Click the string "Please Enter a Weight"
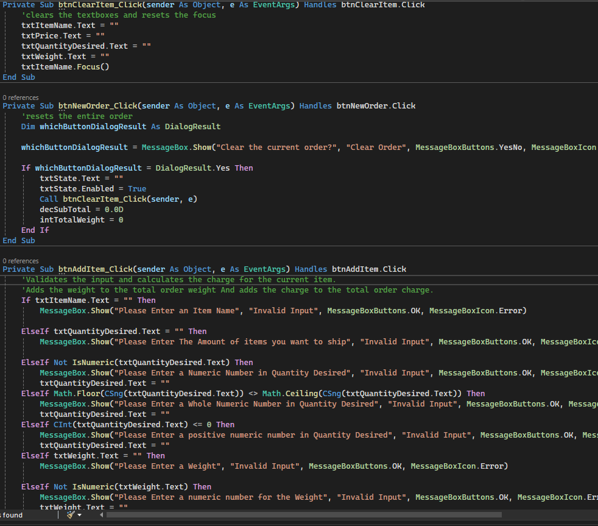This screenshot has width=598, height=526. (x=167, y=466)
